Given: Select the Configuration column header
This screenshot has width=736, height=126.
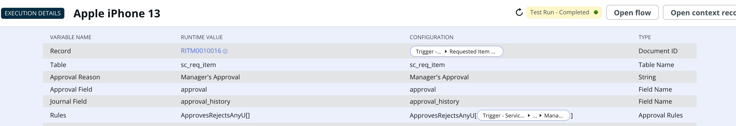Looking at the screenshot, I should pos(431,37).
